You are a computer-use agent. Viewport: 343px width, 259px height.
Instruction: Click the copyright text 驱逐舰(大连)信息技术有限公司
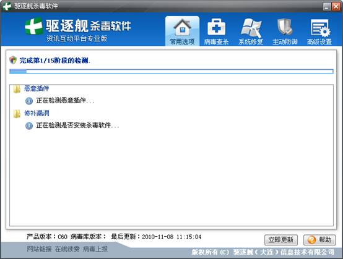click(284, 252)
